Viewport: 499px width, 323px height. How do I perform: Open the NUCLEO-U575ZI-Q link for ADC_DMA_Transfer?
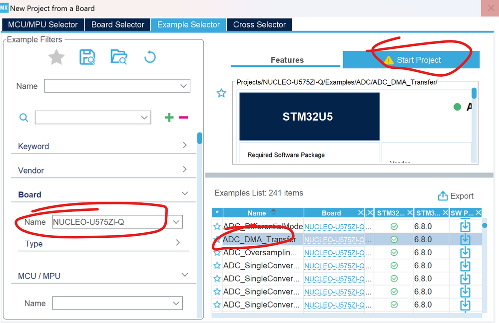(335, 240)
